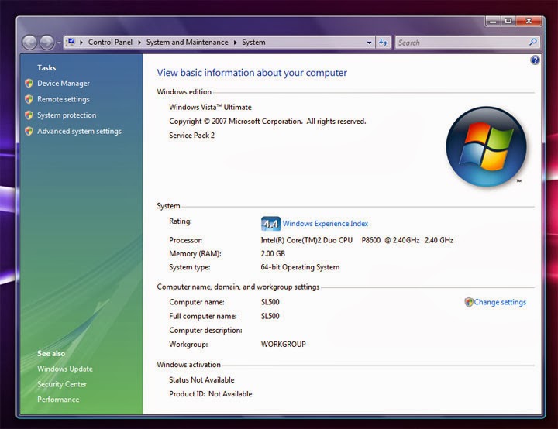This screenshot has height=429, width=558.
Task: Close the System window
Action: [x=529, y=22]
